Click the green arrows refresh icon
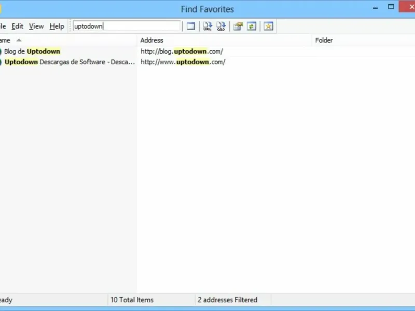The image size is (415, 311). 252,26
